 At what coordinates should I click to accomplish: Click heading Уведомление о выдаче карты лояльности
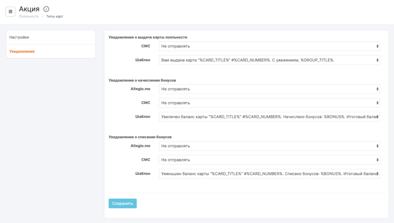pos(148,37)
